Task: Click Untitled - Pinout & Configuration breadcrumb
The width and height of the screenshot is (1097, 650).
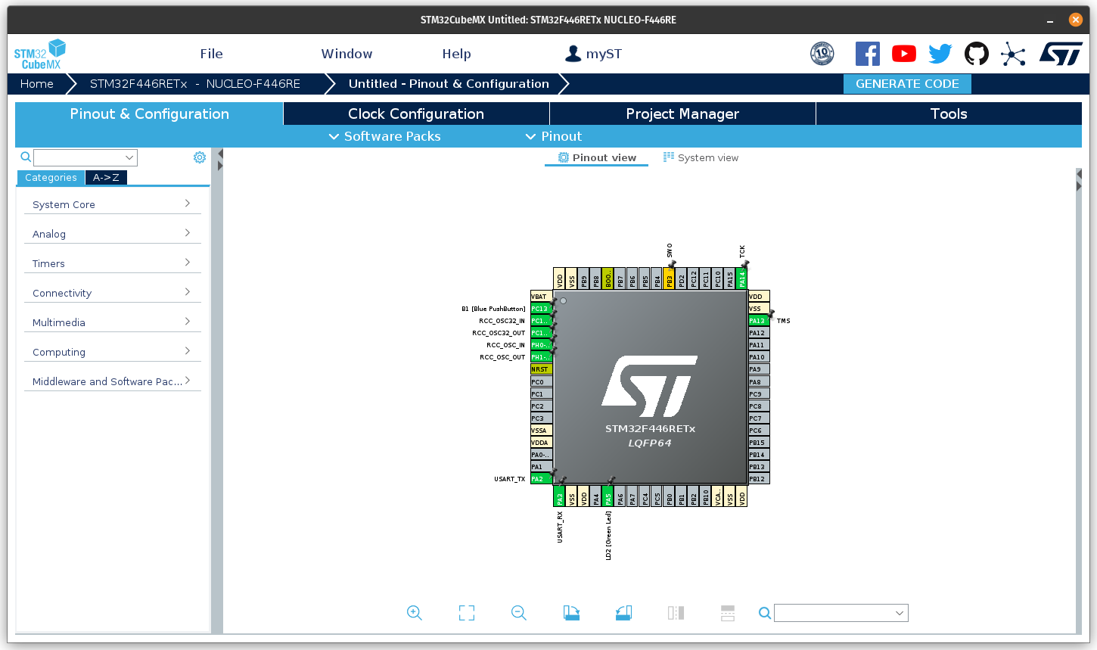Action: coord(449,84)
